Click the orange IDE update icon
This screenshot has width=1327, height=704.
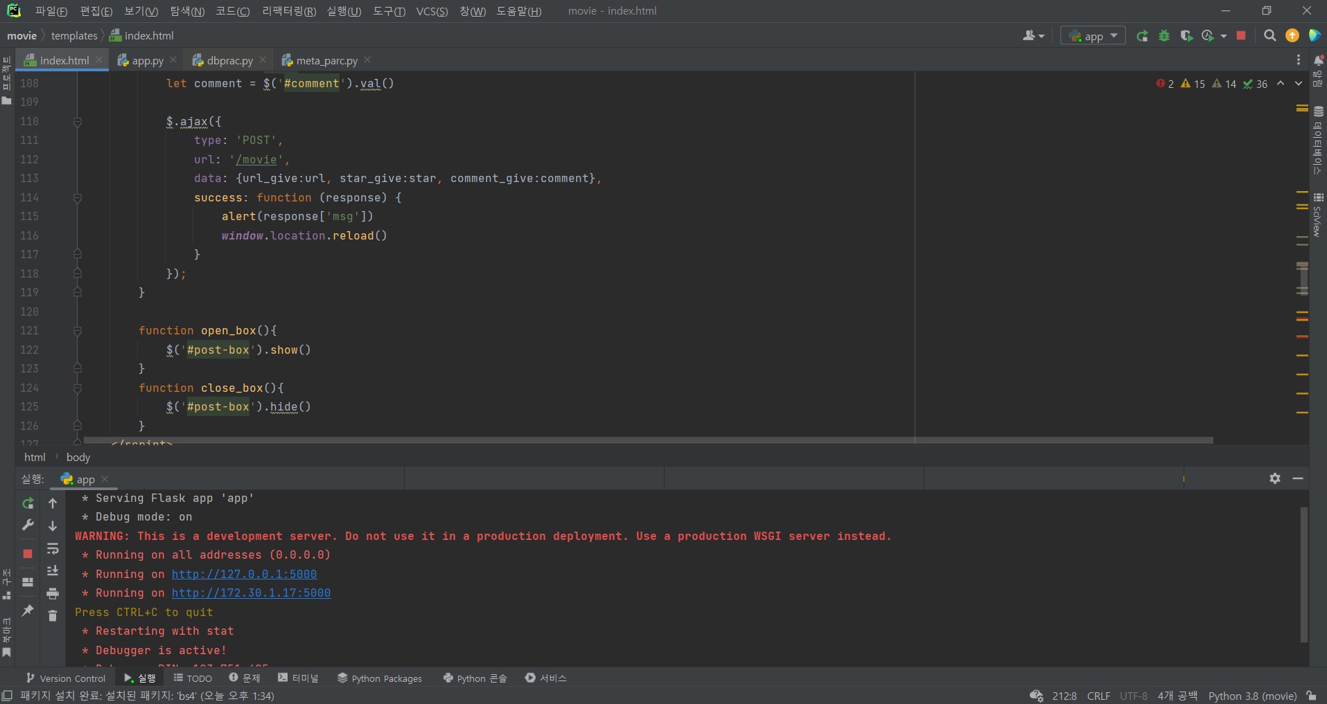point(1292,36)
